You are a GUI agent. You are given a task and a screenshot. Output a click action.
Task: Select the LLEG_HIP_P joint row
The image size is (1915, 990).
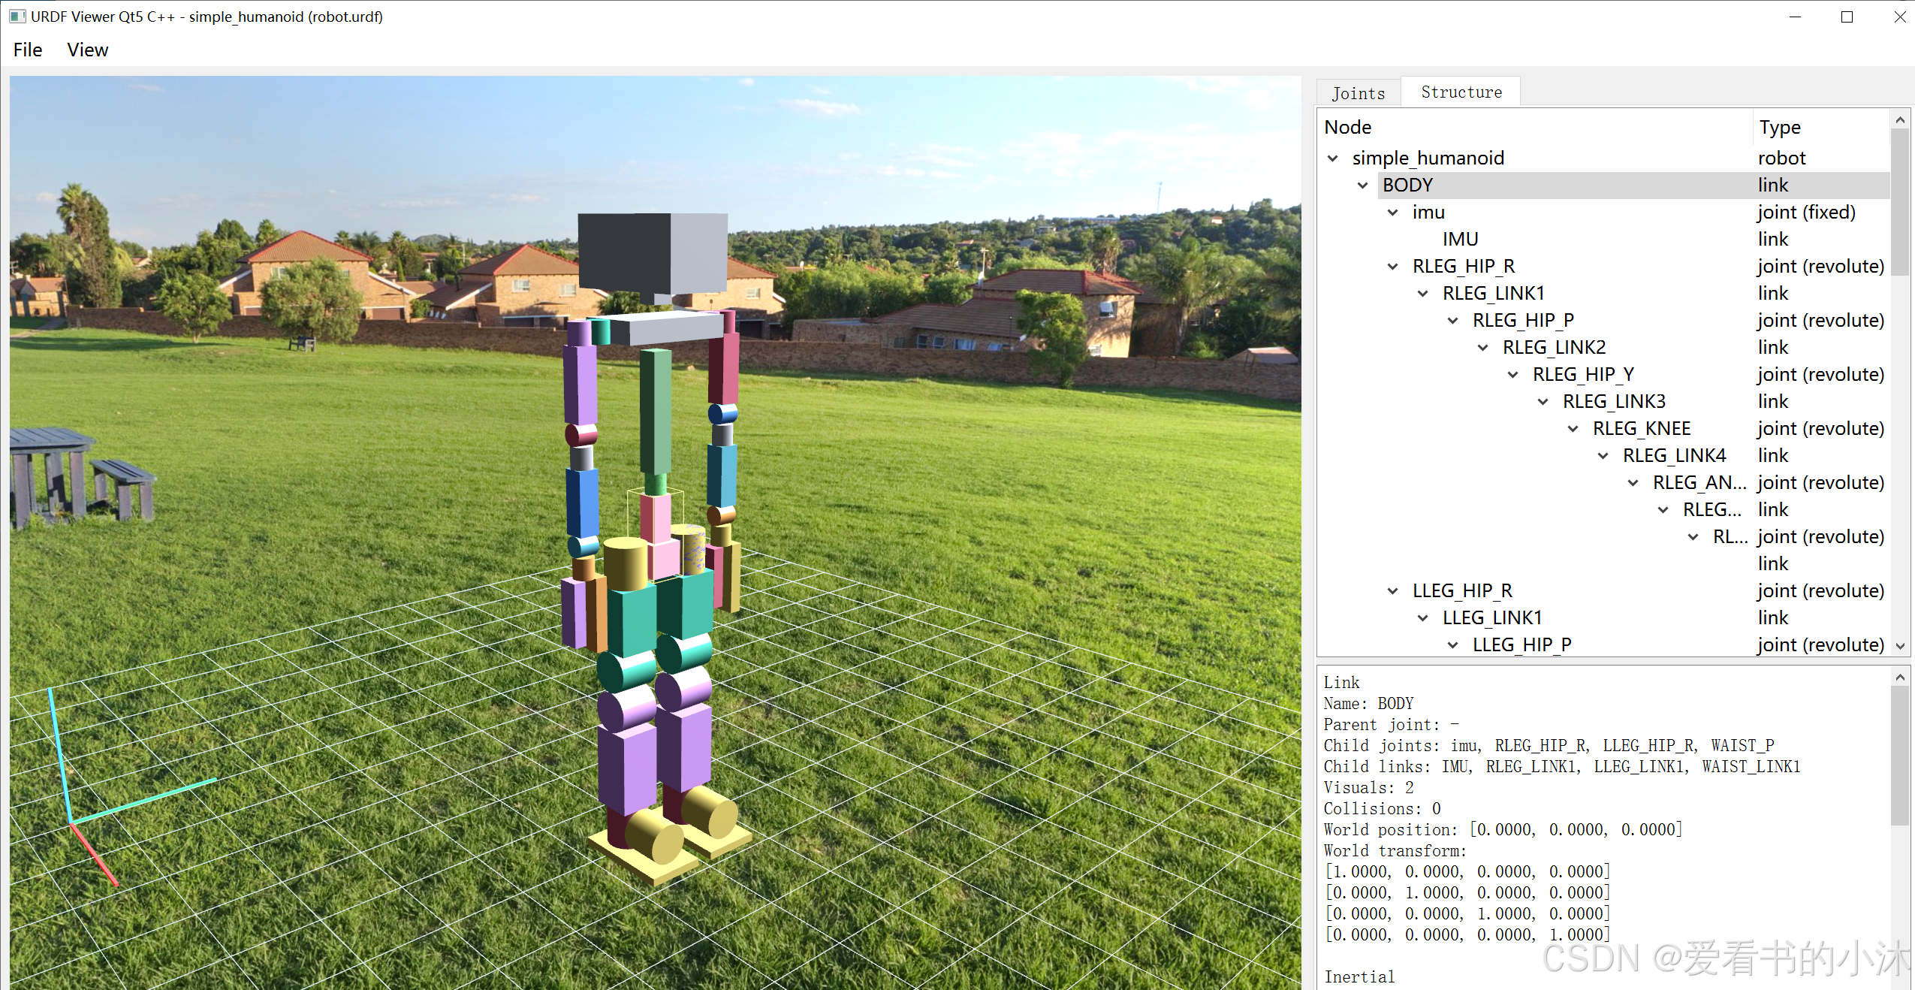coord(1604,645)
